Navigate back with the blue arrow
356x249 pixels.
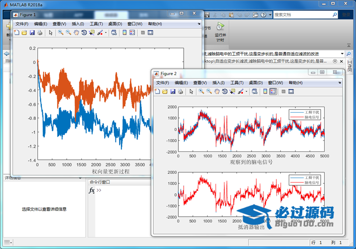[6, 54]
